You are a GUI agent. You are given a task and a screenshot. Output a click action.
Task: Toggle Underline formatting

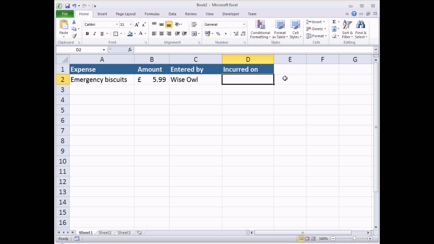[x=102, y=34]
